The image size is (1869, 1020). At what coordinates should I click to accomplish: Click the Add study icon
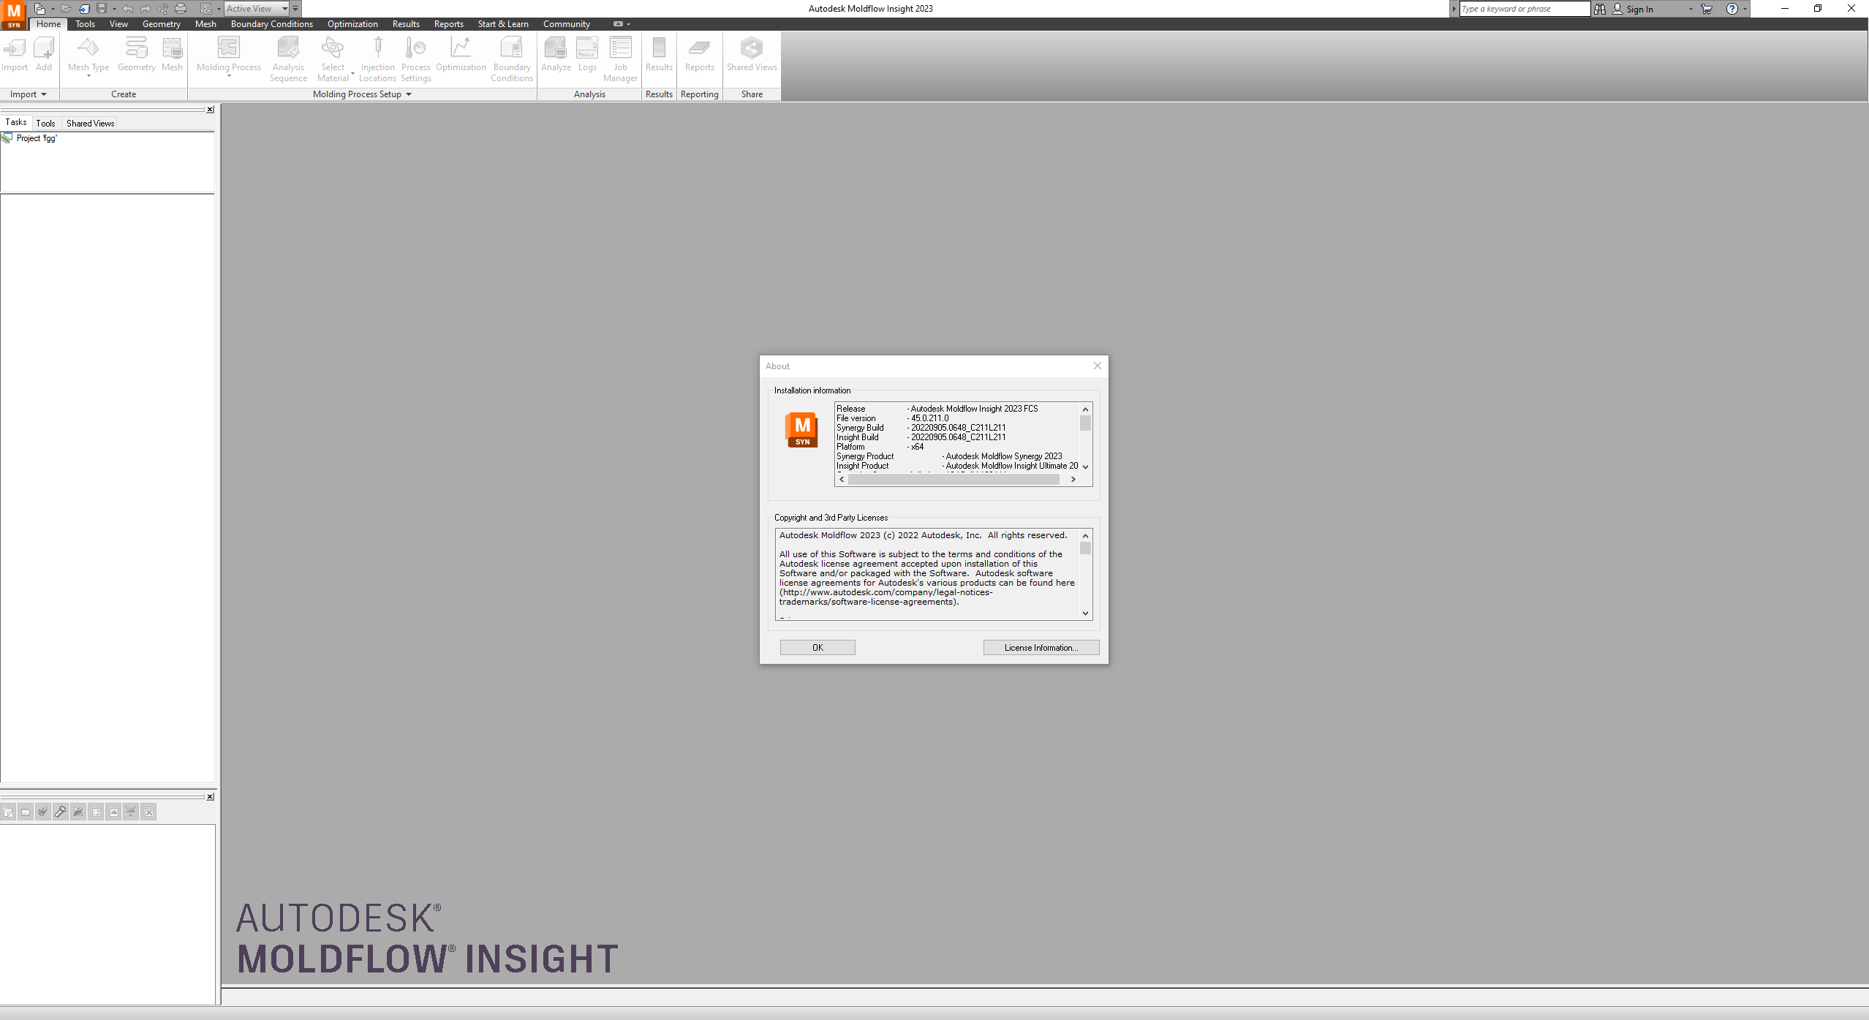point(44,55)
